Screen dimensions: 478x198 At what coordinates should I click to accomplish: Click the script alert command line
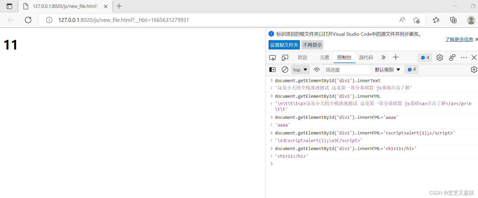click(x=365, y=133)
